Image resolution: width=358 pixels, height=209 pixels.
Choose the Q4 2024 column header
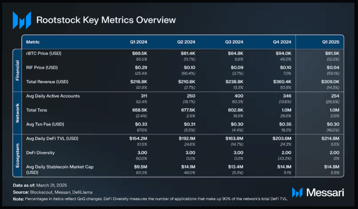click(282, 42)
